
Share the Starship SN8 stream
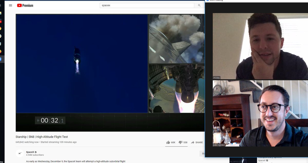pos(197,142)
